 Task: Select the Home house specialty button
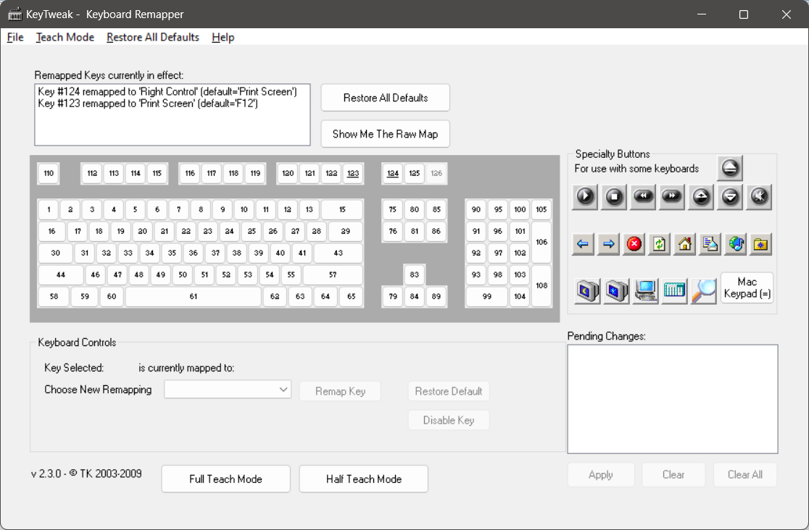pyautogui.click(x=684, y=244)
